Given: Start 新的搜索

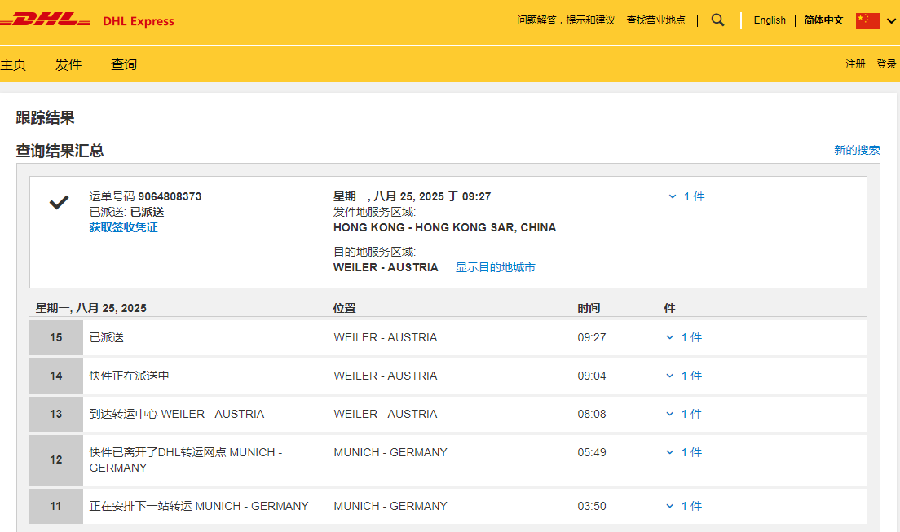Looking at the screenshot, I should click(x=857, y=150).
